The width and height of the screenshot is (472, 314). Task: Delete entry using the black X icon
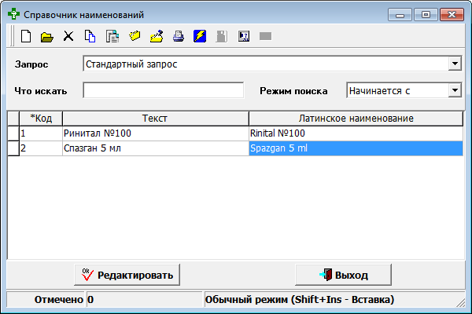[68, 36]
